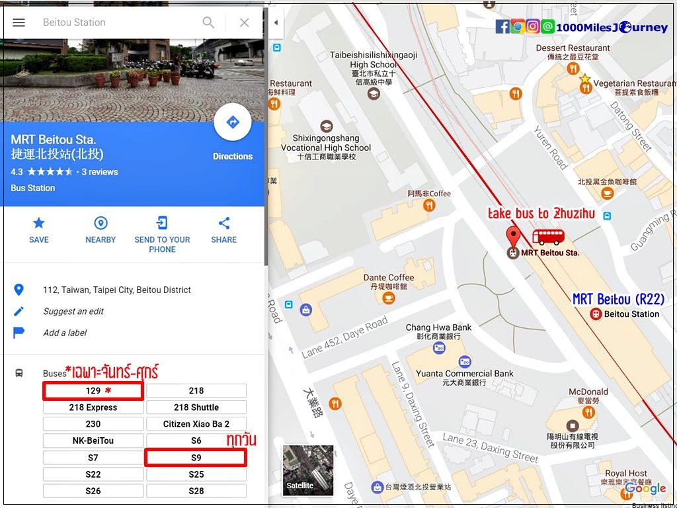Click restaurant marker beside 大業路 label
Viewport: 677px width, 508px height.
click(335, 404)
